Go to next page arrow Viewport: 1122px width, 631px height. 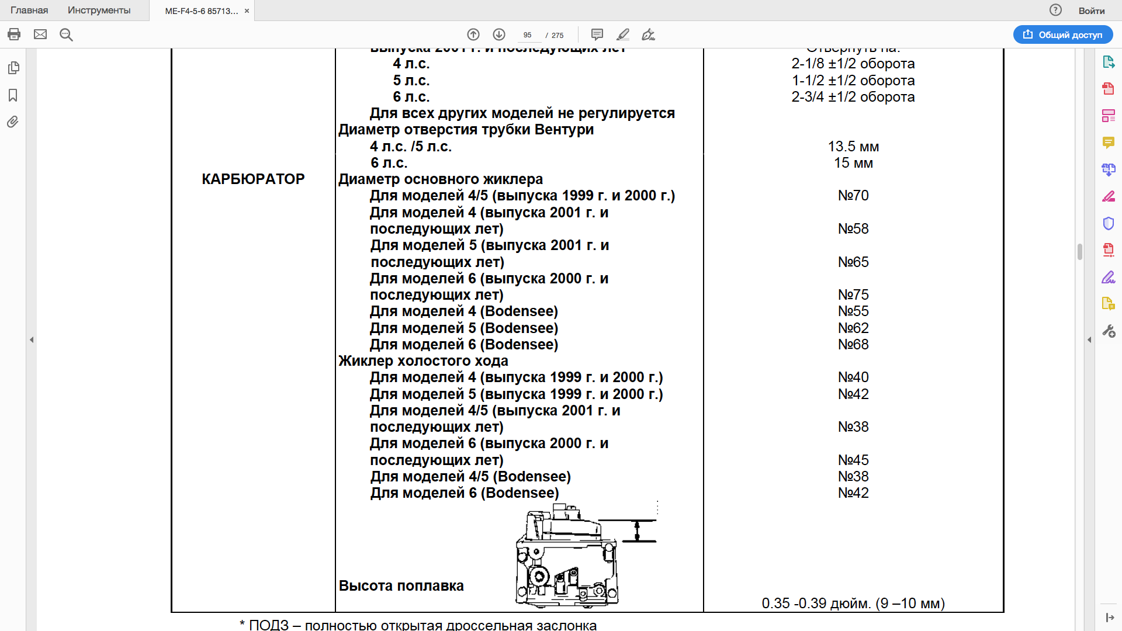[x=499, y=34]
